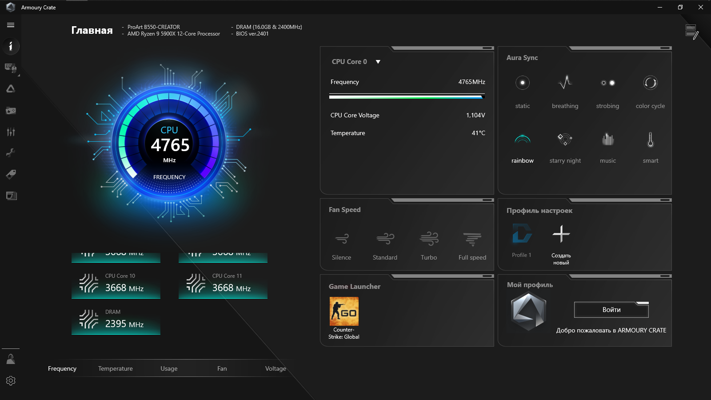
Task: Open the system tuning sliders icon
Action: [x=11, y=132]
